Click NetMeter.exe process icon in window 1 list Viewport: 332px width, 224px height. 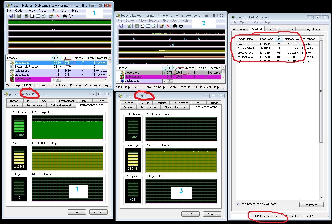click(12, 79)
